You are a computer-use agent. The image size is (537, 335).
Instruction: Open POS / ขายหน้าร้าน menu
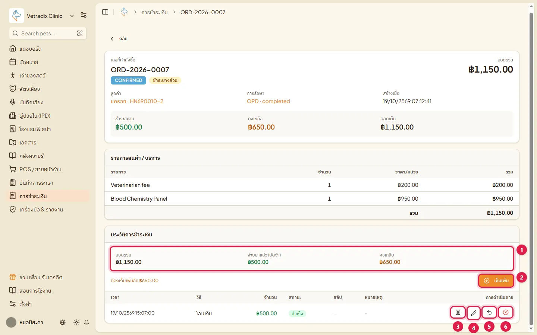(x=48, y=169)
